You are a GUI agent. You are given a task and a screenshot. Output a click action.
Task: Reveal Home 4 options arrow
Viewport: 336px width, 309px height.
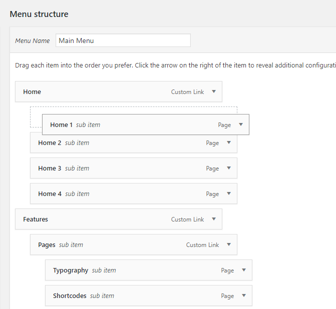coord(229,194)
